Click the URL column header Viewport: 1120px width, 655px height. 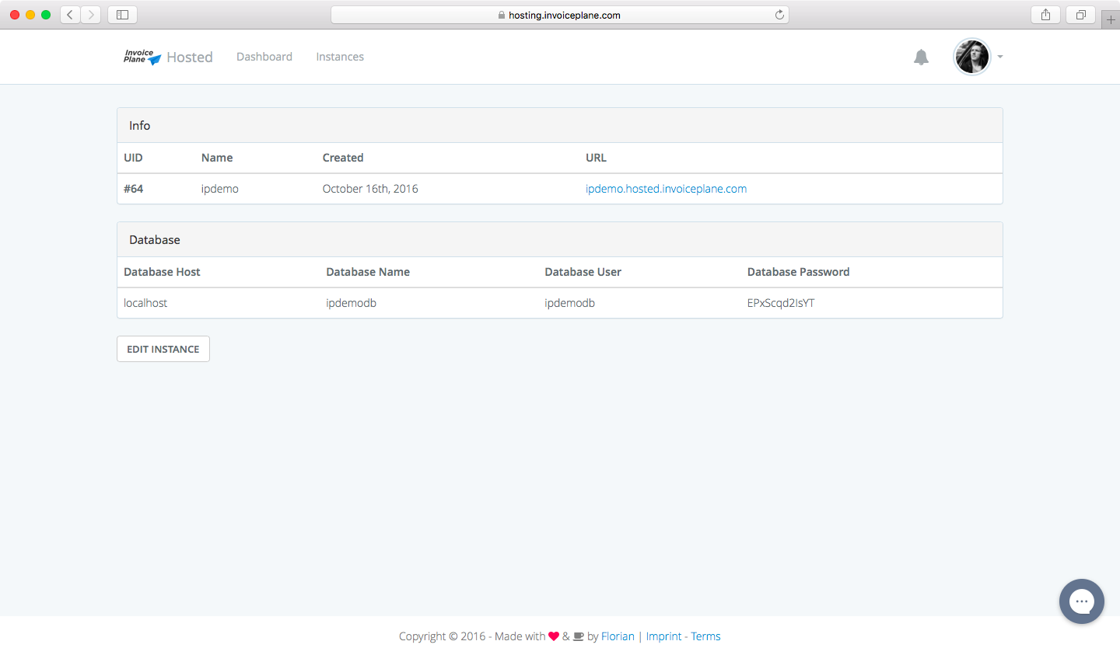coord(596,158)
